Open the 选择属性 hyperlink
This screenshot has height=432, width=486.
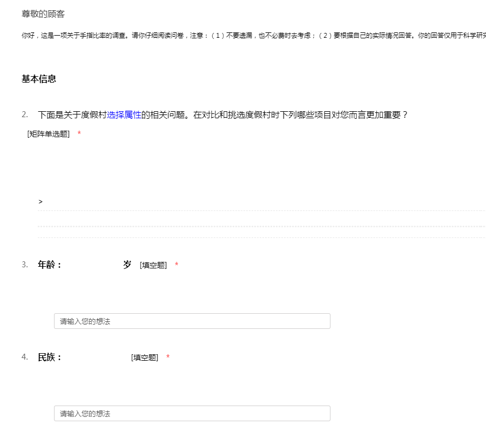tap(124, 114)
